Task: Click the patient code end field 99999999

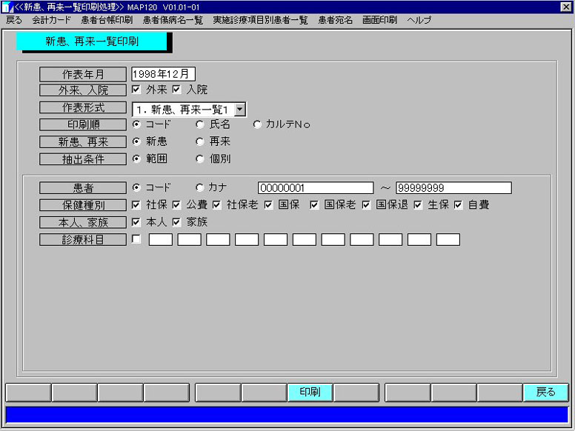Action: tap(453, 188)
